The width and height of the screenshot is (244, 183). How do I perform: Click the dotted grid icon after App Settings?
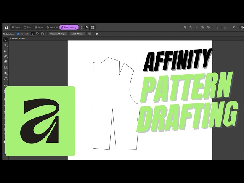coord(90,34)
